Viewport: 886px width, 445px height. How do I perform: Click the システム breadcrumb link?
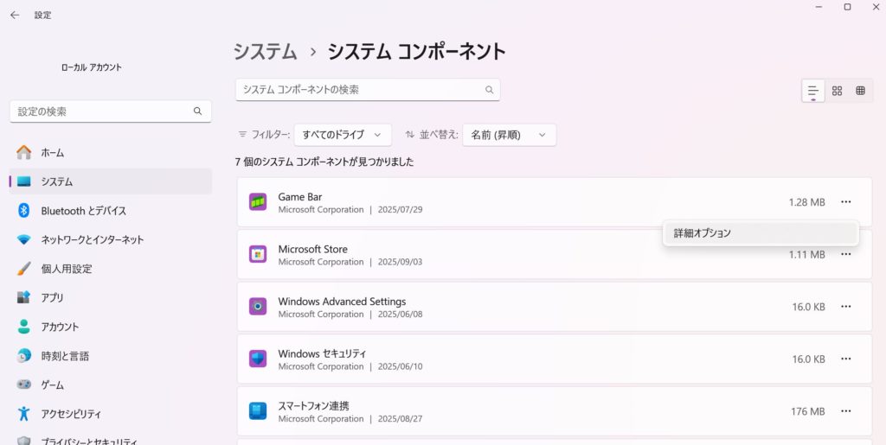click(265, 51)
